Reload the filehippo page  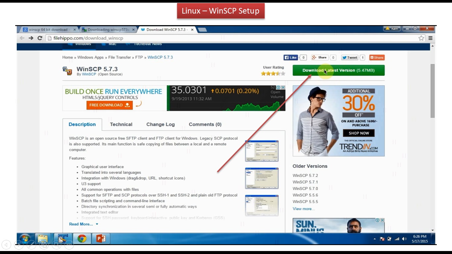click(40, 38)
